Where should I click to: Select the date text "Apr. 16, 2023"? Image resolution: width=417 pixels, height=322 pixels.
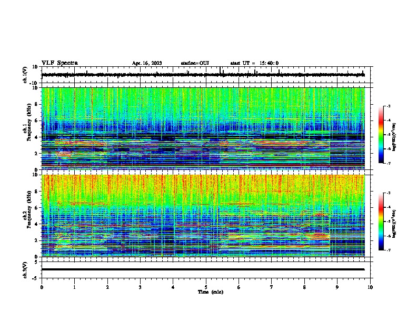point(147,63)
